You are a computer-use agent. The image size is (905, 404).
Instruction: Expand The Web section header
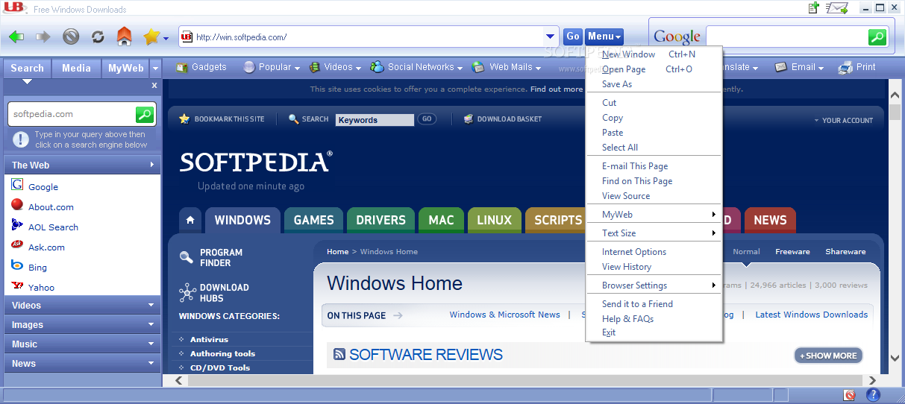click(82, 165)
